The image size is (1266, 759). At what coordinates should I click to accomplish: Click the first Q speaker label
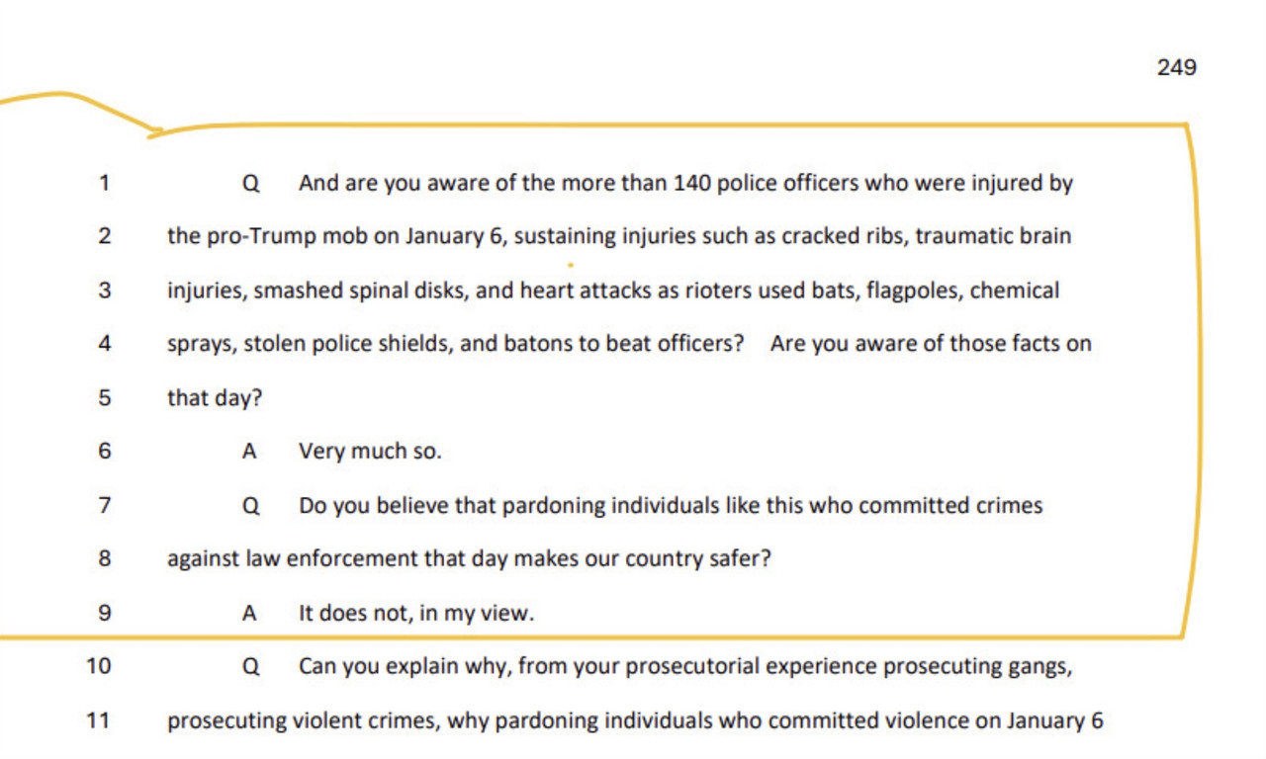[x=250, y=184]
